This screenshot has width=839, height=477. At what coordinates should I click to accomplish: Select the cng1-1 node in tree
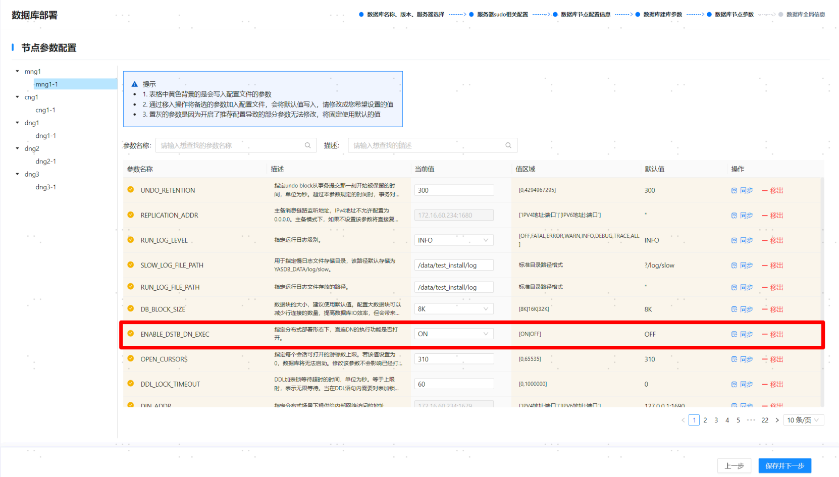tap(45, 110)
